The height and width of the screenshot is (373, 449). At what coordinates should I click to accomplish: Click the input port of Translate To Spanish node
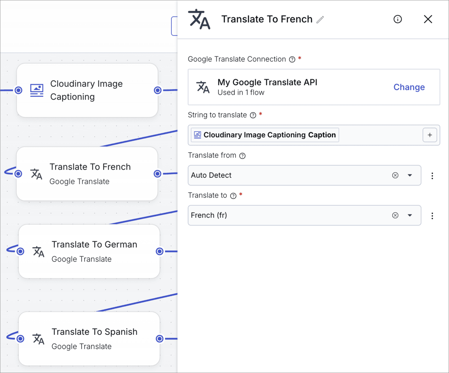[x=21, y=339]
